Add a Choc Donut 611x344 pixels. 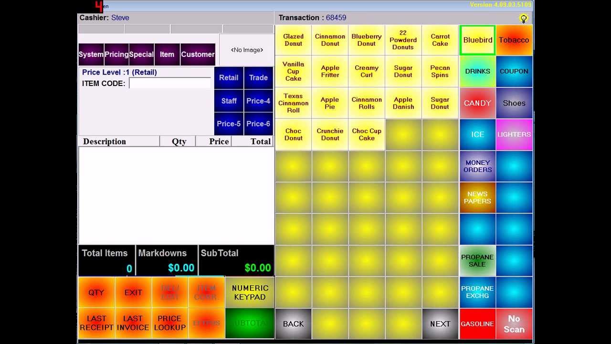point(293,134)
